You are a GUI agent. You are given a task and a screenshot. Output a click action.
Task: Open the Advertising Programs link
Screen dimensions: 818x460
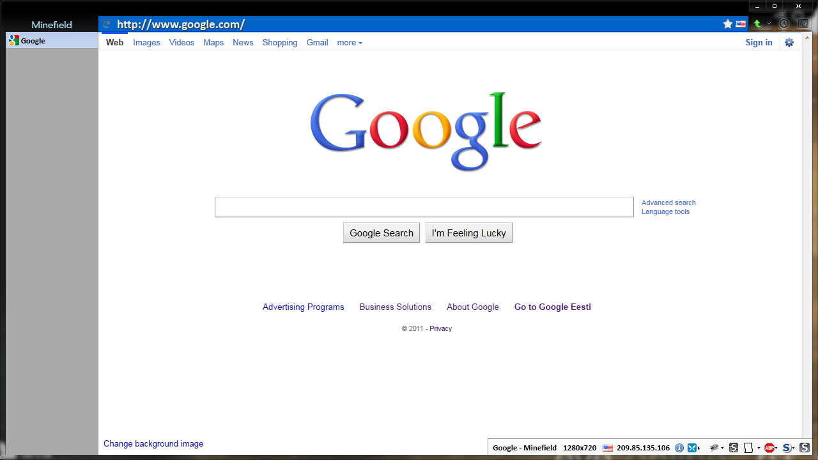[303, 307]
